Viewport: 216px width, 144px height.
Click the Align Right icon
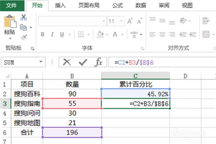point(172,34)
